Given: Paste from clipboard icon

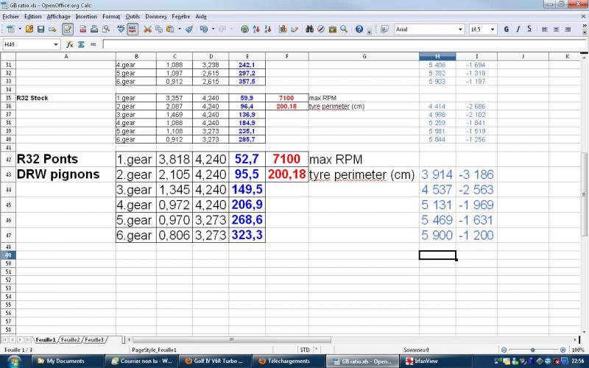Looking at the screenshot, I should pyautogui.click(x=171, y=29).
